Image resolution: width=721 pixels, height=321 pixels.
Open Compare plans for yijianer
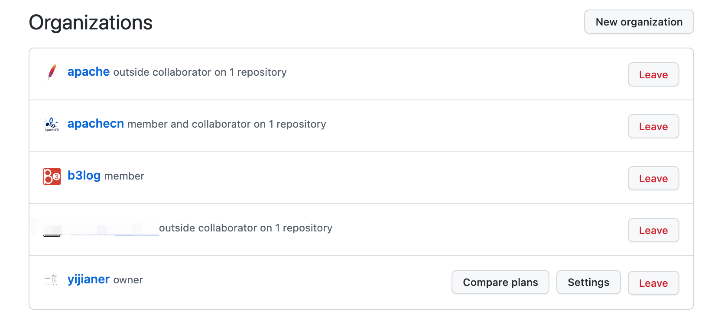pyautogui.click(x=500, y=282)
